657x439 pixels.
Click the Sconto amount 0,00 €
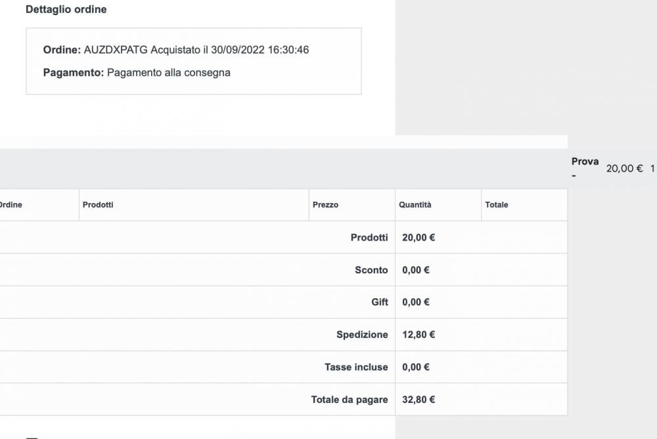(x=416, y=270)
